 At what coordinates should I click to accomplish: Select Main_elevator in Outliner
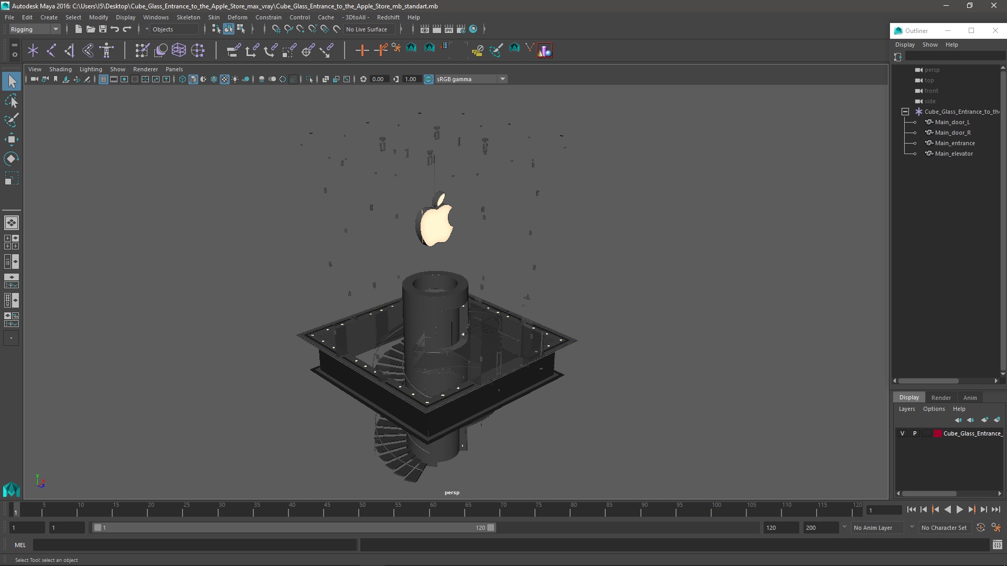tap(954, 154)
